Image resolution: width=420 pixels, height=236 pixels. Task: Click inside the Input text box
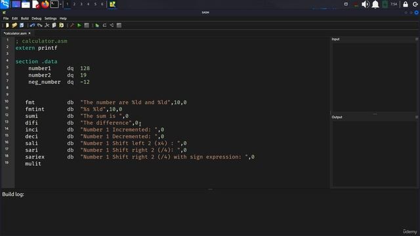coord(374,77)
